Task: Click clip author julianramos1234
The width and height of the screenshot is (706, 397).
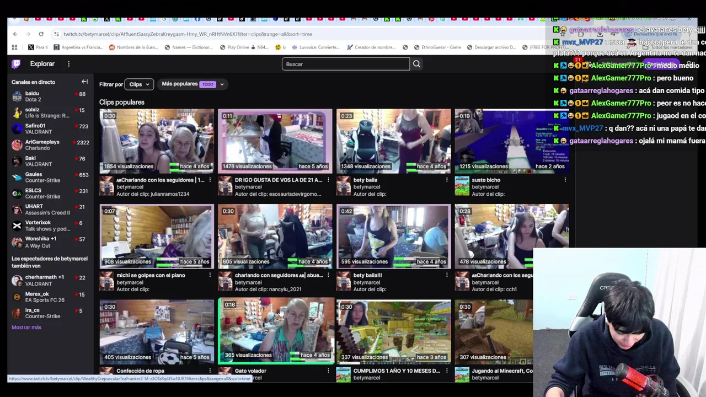Action: point(167,194)
